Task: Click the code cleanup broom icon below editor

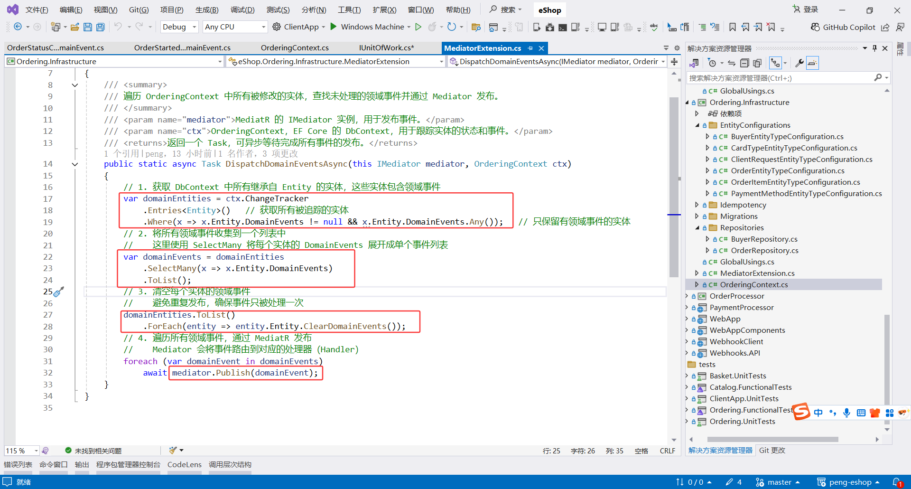Action: point(173,450)
